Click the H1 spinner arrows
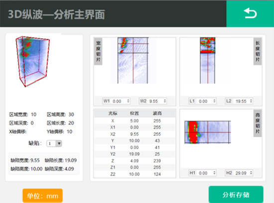Viewport: 274px width, 203px height. pyautogui.click(x=214, y=173)
